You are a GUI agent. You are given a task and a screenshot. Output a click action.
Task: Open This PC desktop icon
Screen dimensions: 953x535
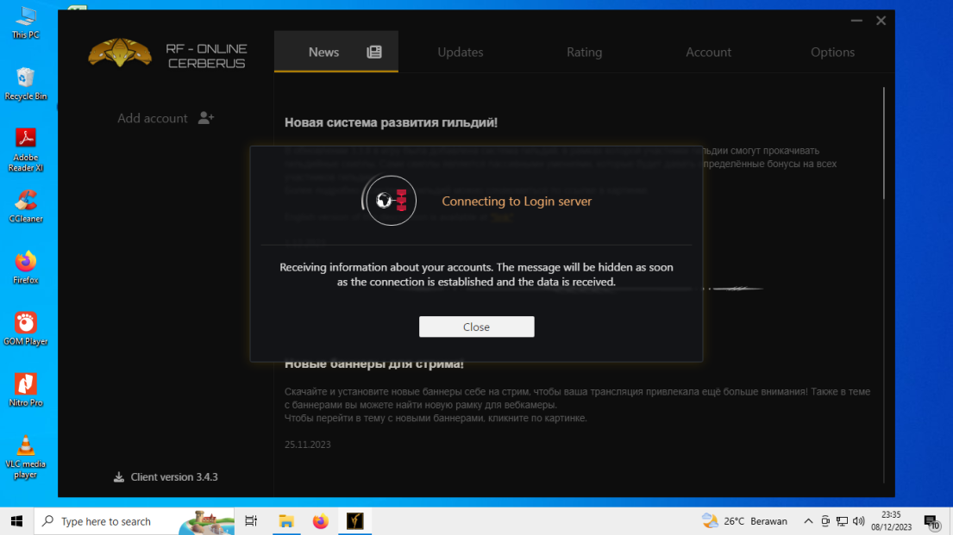click(26, 23)
